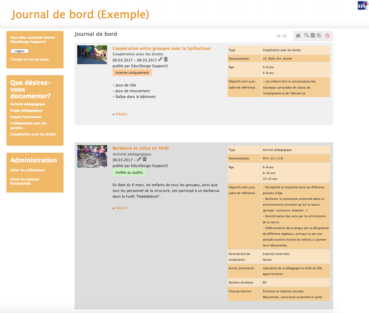The width and height of the screenshot is (369, 313).
Task: Open search with the magnifying glass icon
Action: point(307,36)
